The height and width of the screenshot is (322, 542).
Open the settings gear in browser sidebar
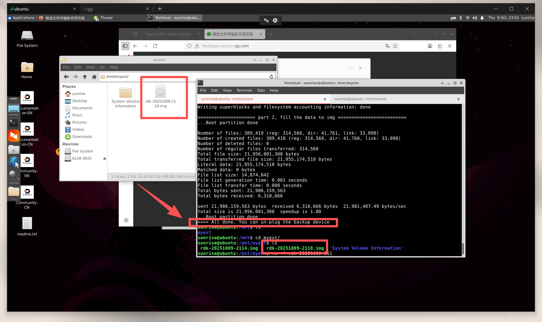[x=126, y=220]
